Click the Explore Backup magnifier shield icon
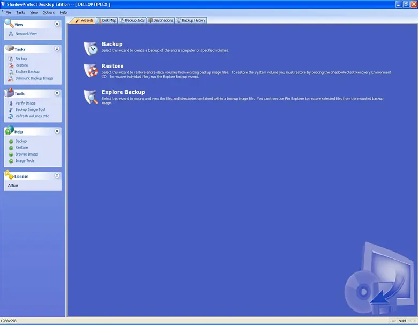Viewport: 418px width, 325px height. [91, 97]
